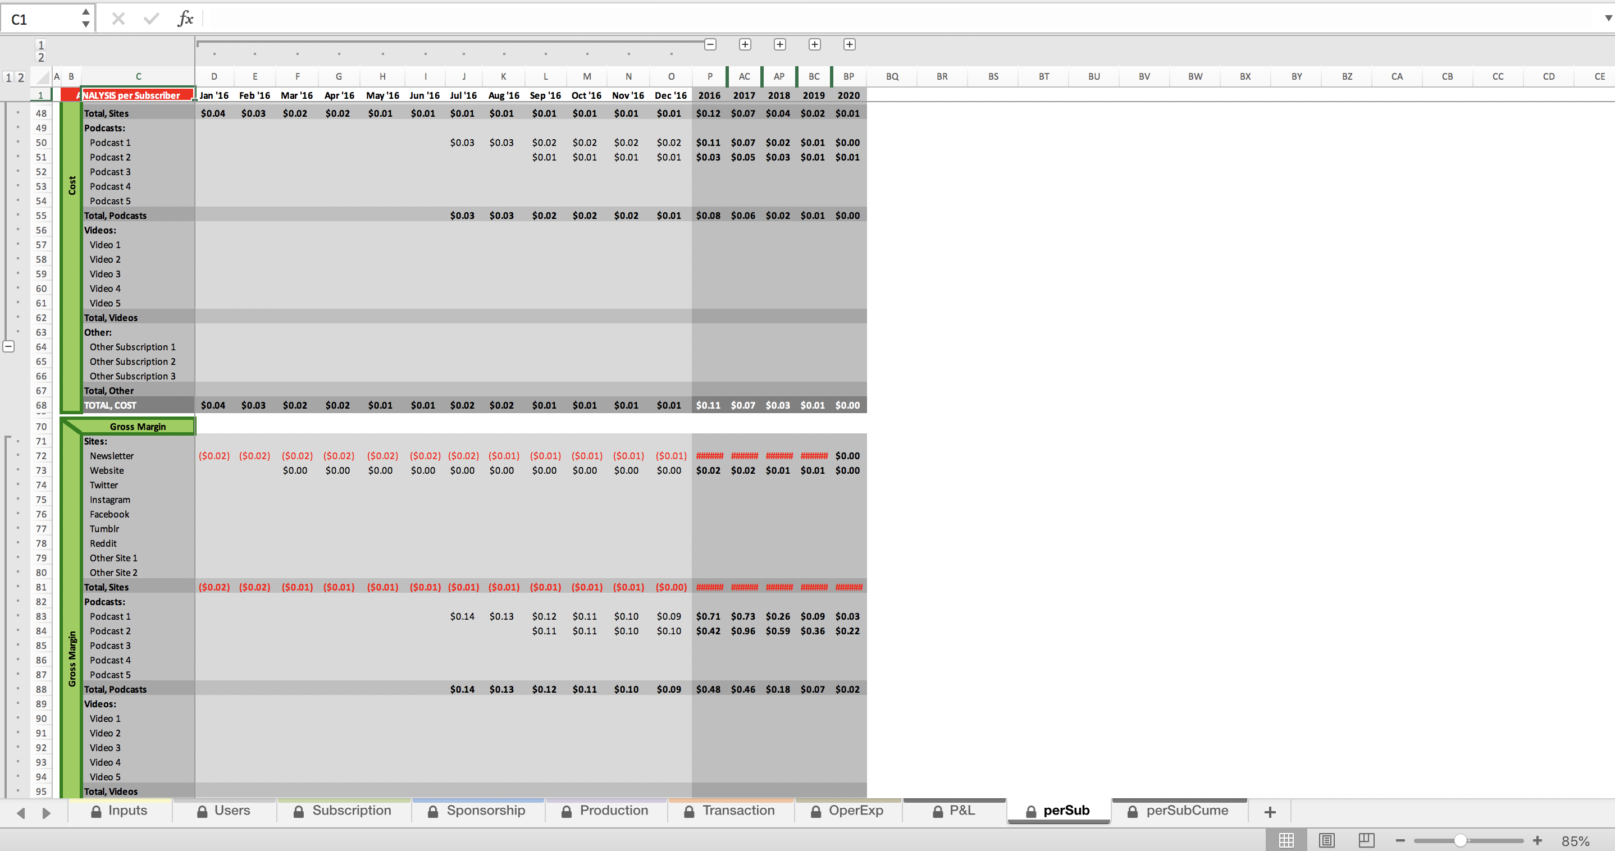Expand the 2020 column group
This screenshot has height=851, width=1615.
click(850, 44)
